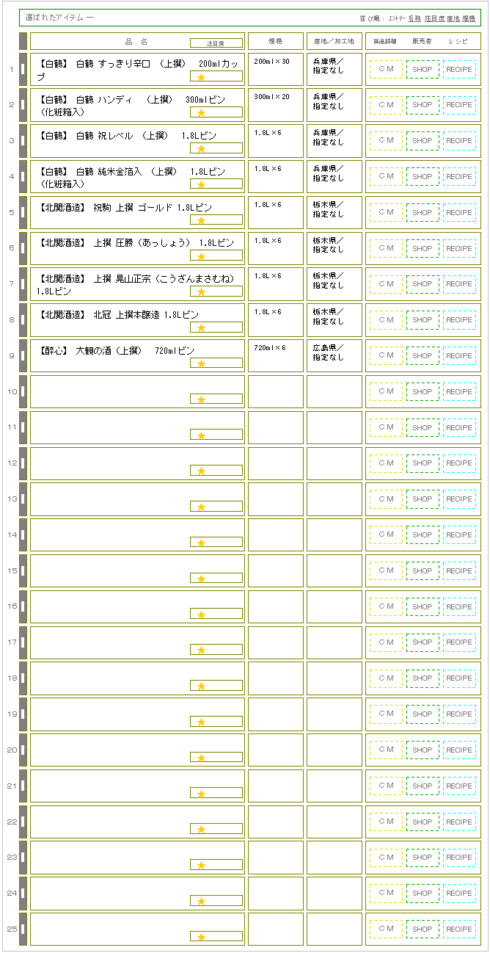
Task: Click the 720ml×6 size cell
Action: click(x=276, y=356)
